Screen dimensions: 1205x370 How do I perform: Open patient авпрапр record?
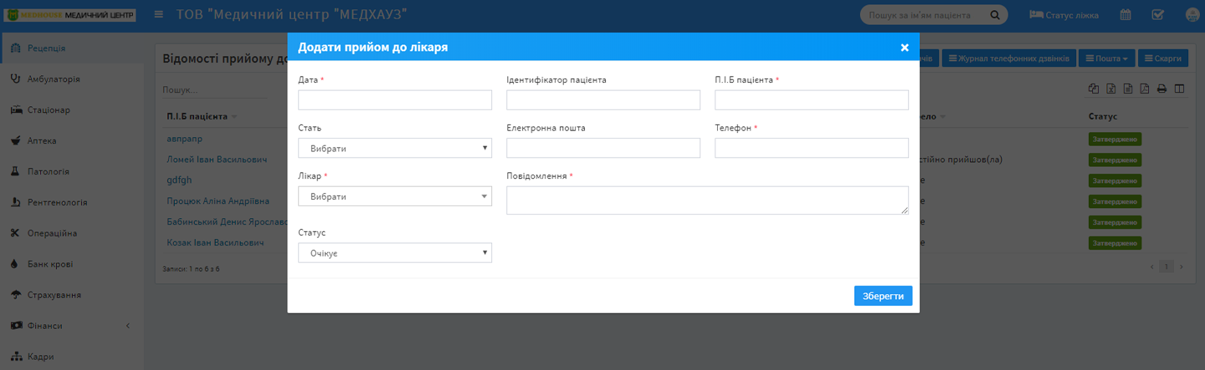(x=185, y=138)
